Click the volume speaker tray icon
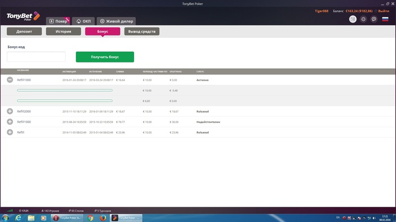 (374, 218)
